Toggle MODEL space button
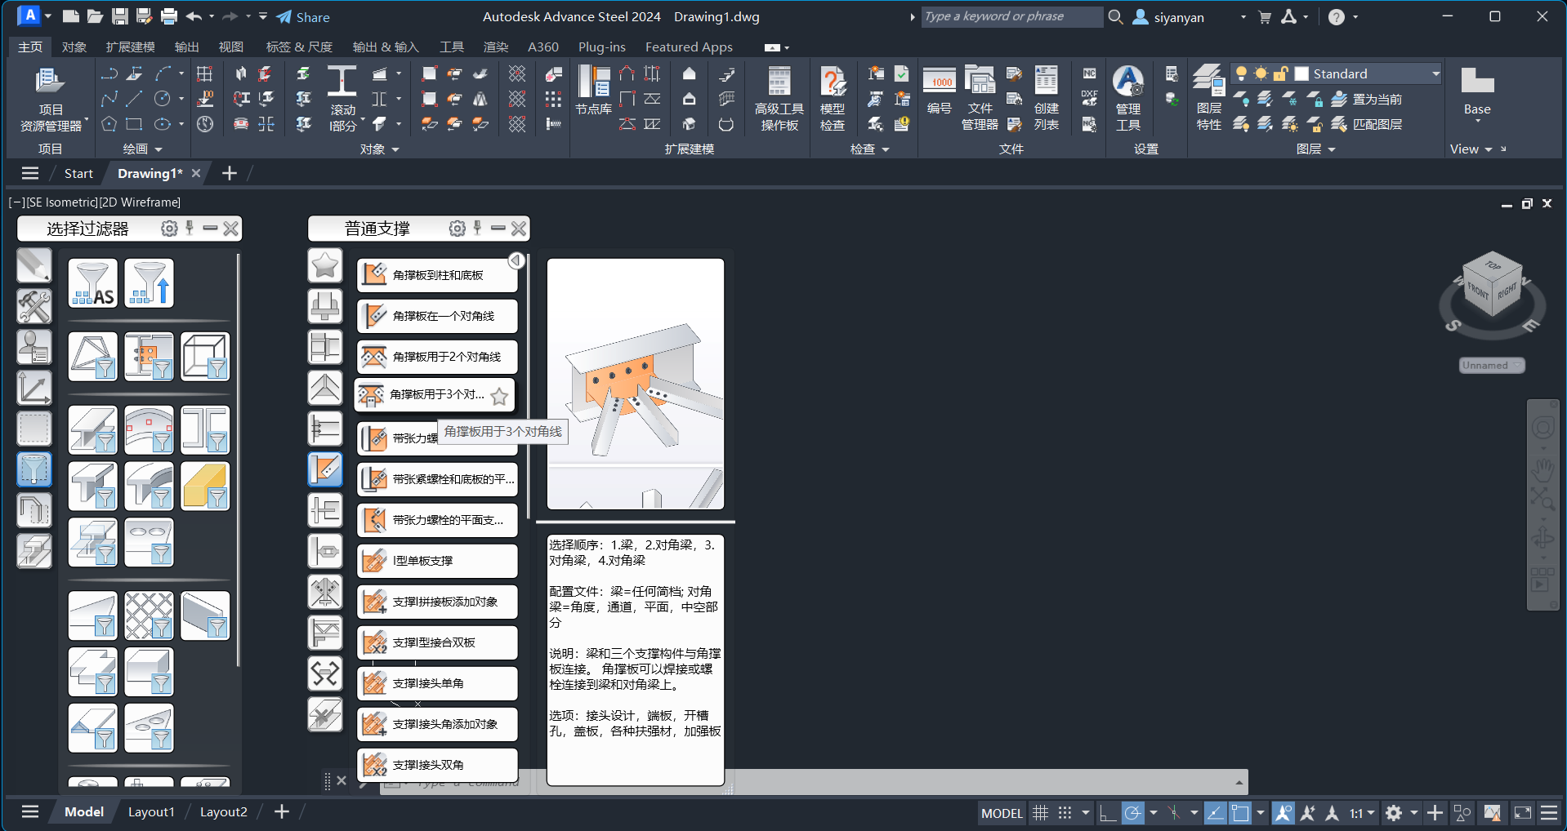The width and height of the screenshot is (1567, 831). (x=1002, y=813)
